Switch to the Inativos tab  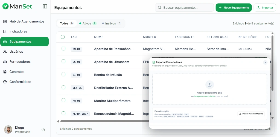click(112, 23)
